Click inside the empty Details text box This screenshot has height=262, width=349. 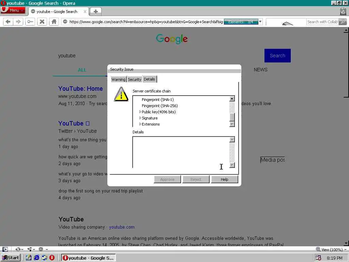click(181, 152)
